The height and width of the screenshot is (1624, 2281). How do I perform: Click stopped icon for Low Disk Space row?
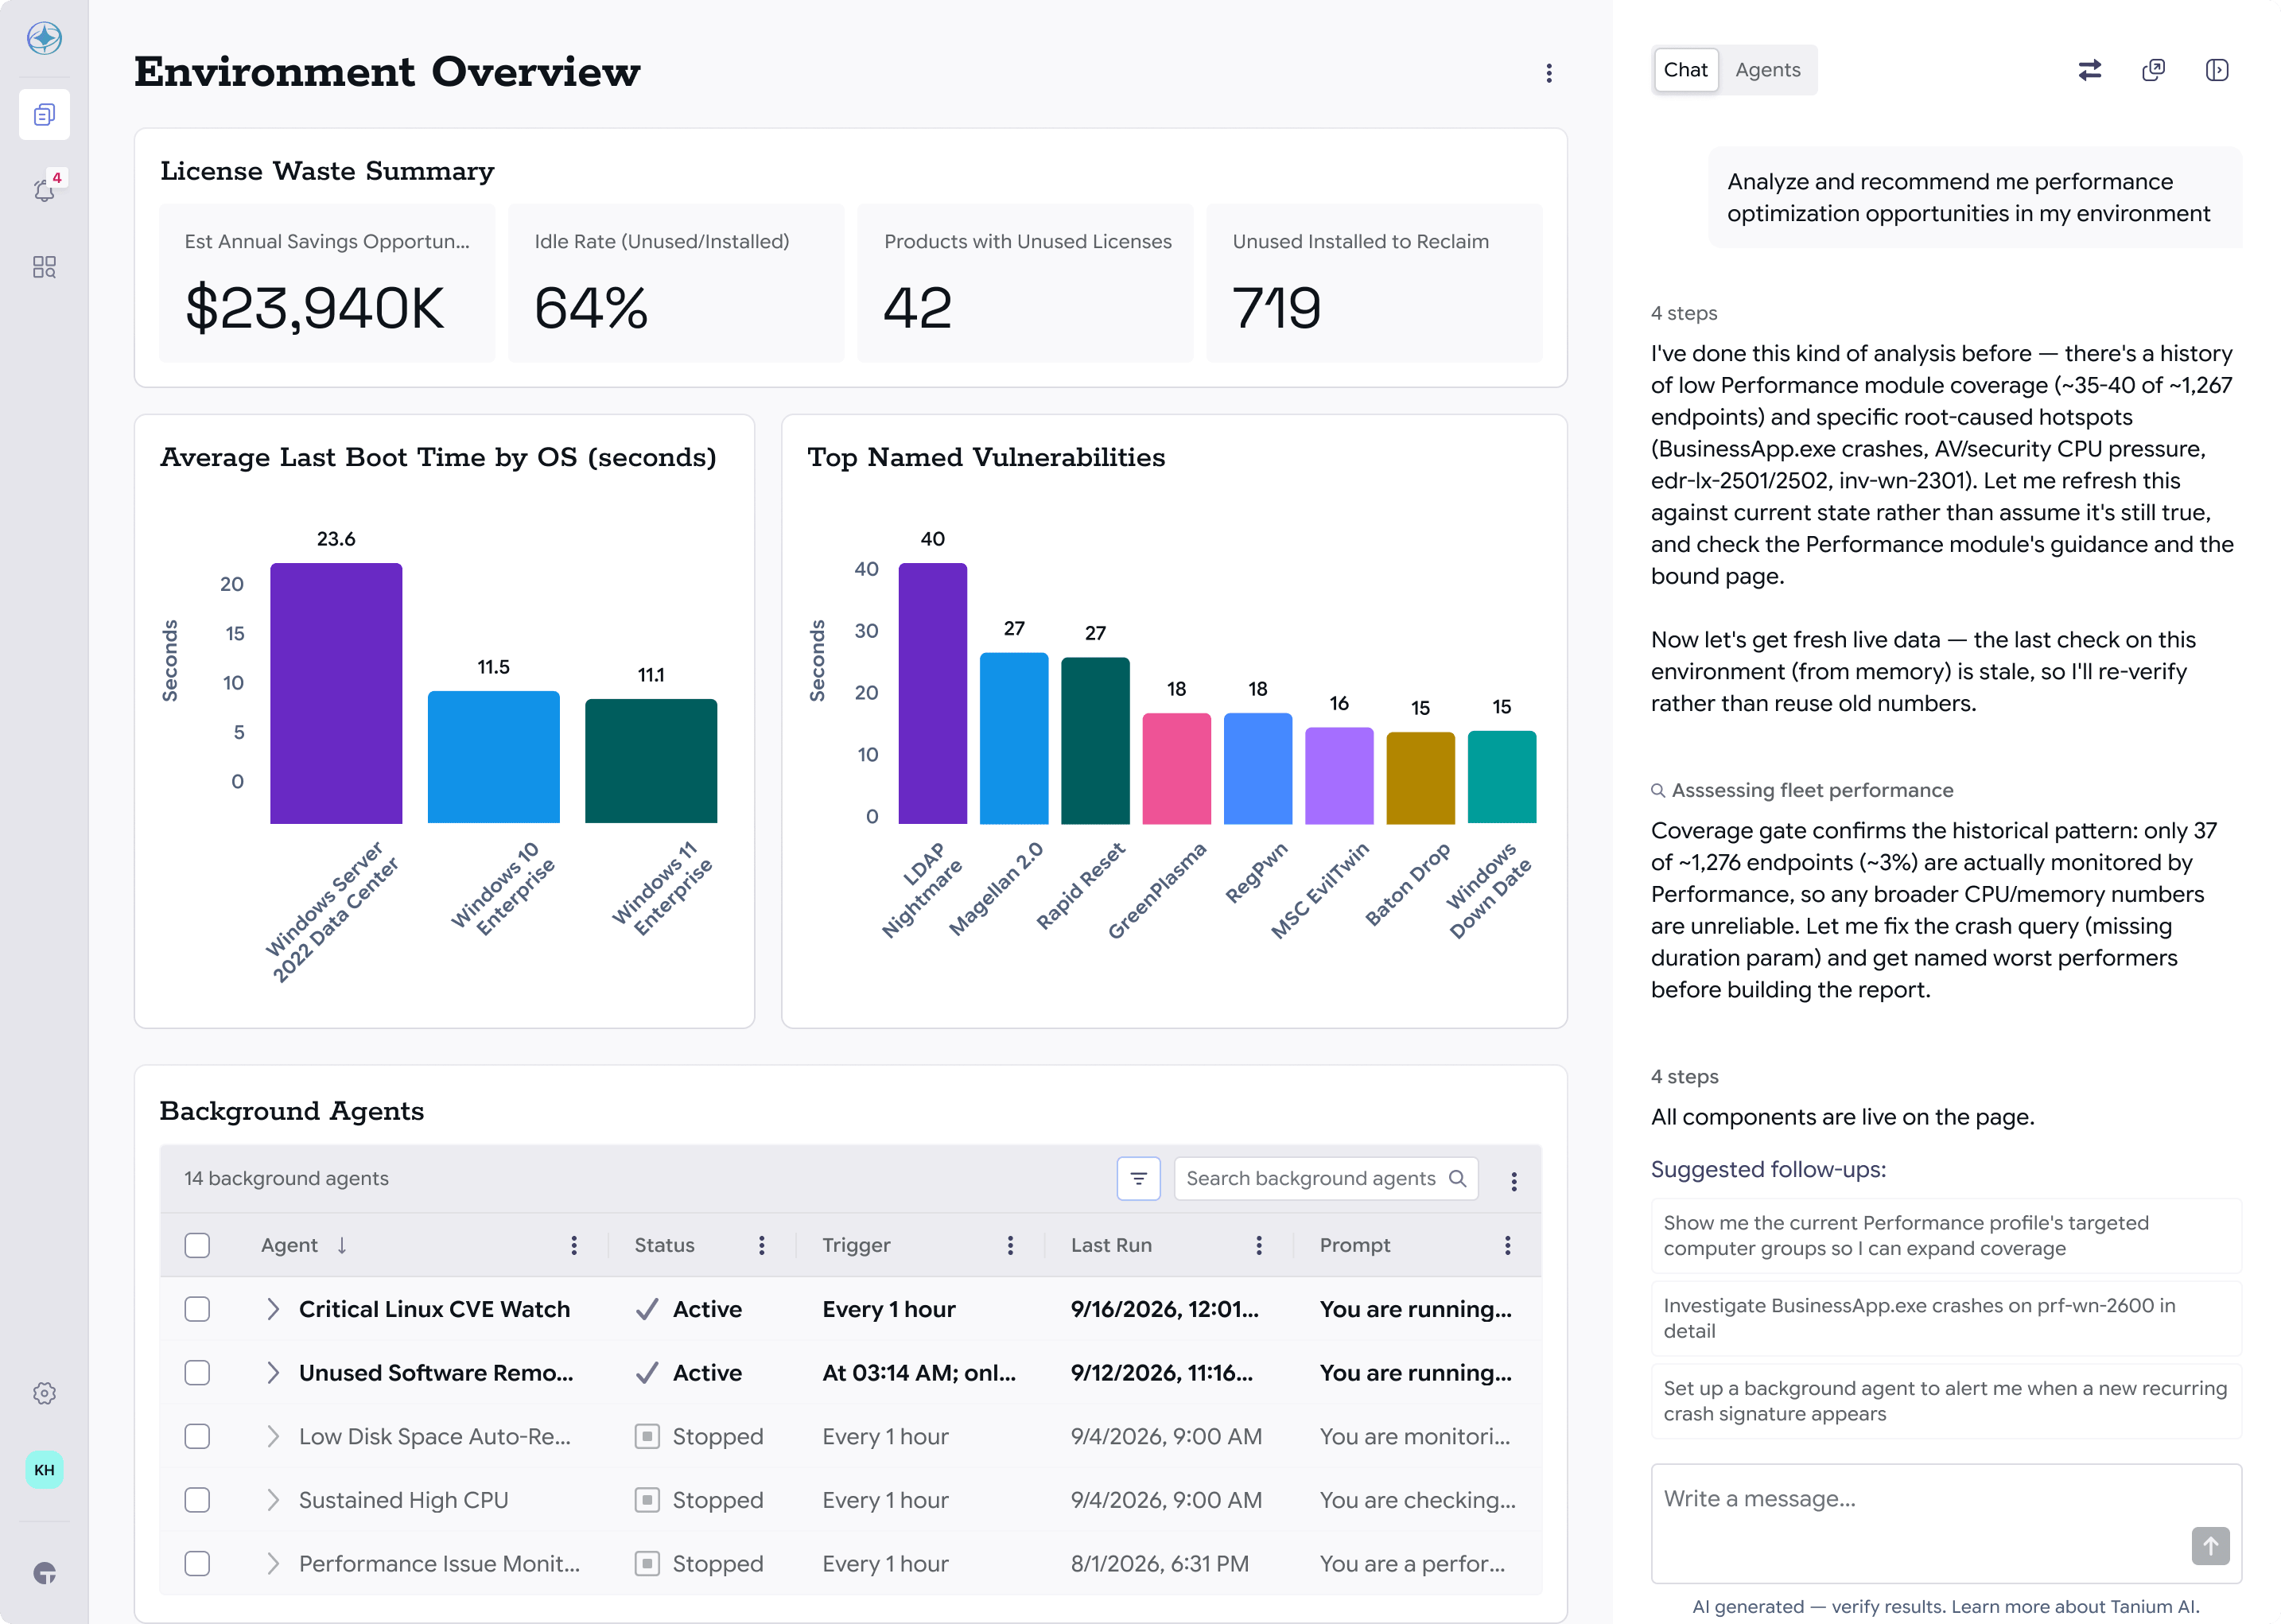tap(647, 1437)
